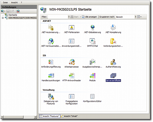Open dropdown arrow beside connect globe icon
Image resolution: width=153 pixels, height=122 pixels.
click(x=5, y=11)
